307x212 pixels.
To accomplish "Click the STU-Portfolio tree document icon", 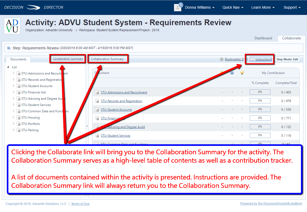I will [19, 124].
